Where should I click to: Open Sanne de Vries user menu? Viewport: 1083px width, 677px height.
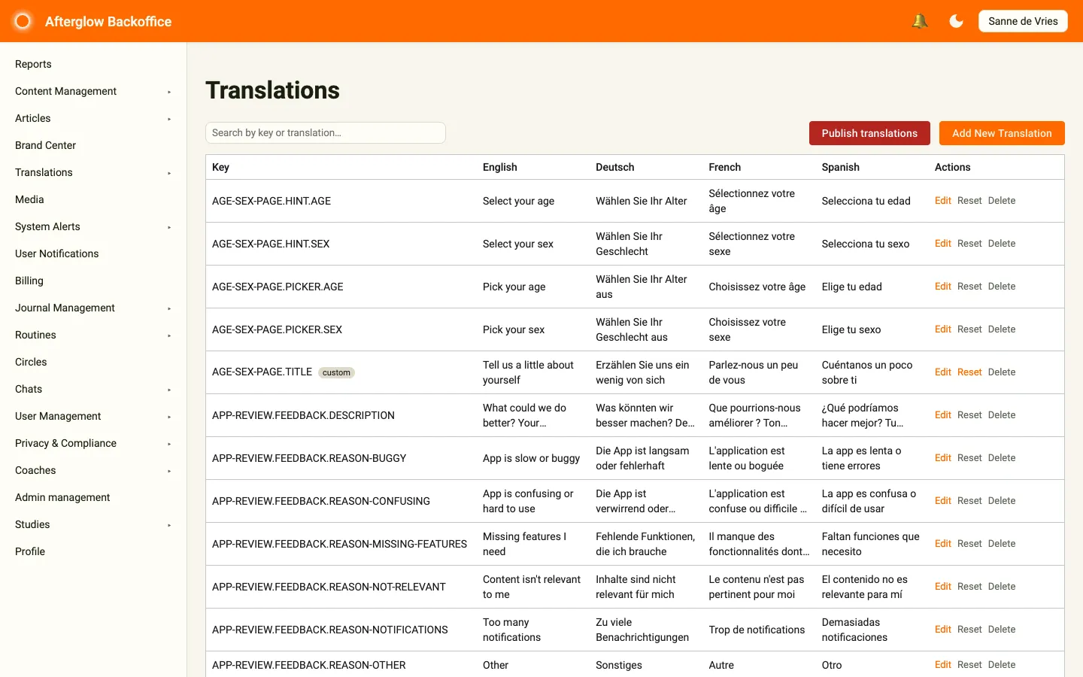[x=1023, y=21]
